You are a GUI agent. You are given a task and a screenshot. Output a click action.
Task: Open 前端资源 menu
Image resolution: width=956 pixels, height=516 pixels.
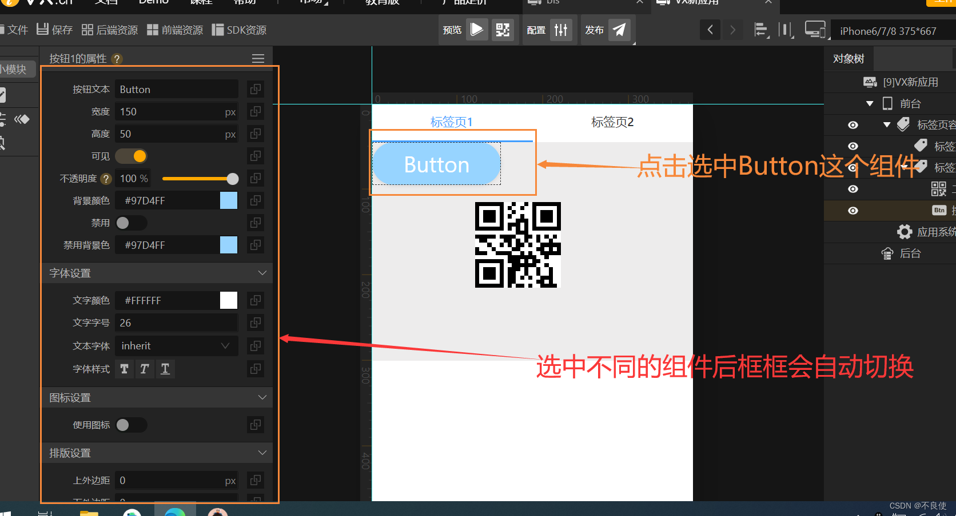[x=175, y=30]
